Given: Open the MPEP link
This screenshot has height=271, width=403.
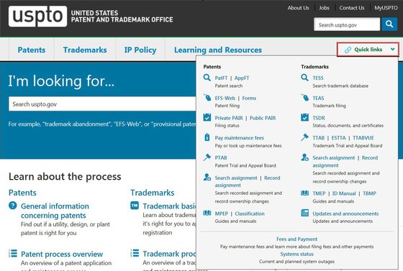Looking at the screenshot, I should [x=222, y=213].
